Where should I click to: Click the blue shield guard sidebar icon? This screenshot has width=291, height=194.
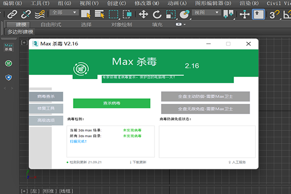(x=9, y=78)
